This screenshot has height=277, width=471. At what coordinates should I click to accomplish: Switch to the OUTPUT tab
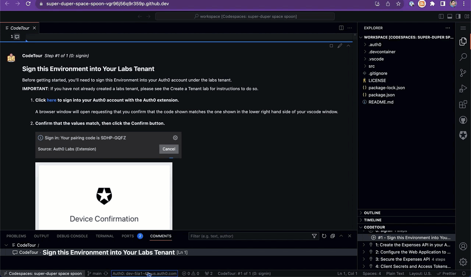pos(41,236)
